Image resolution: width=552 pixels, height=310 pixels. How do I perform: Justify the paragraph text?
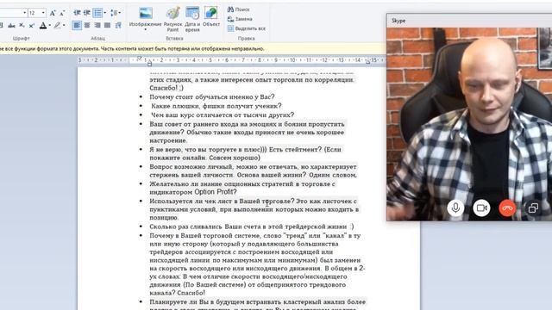click(x=107, y=25)
